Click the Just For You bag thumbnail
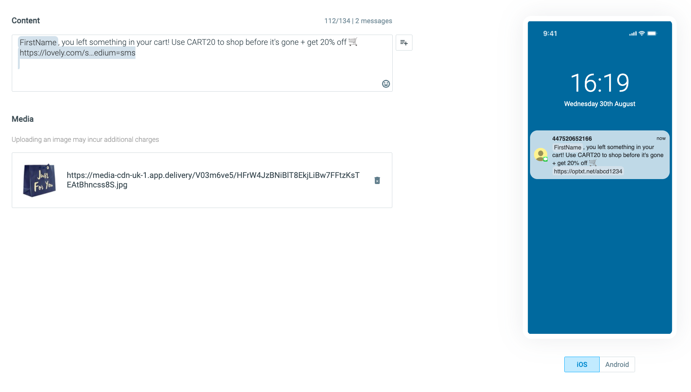Viewport: 691px width, 392px height. tap(40, 180)
